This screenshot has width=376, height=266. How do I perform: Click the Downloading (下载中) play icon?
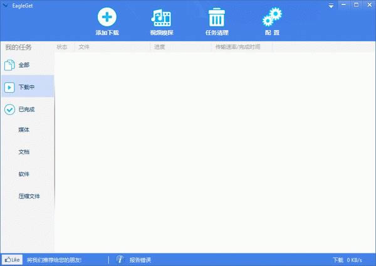(9, 87)
